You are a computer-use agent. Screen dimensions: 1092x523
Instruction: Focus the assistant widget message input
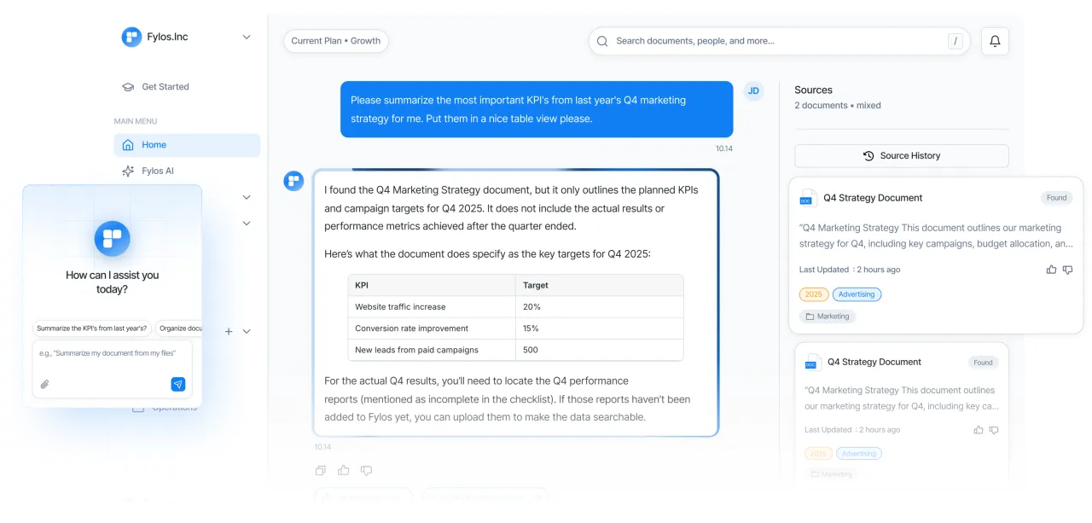click(113, 369)
